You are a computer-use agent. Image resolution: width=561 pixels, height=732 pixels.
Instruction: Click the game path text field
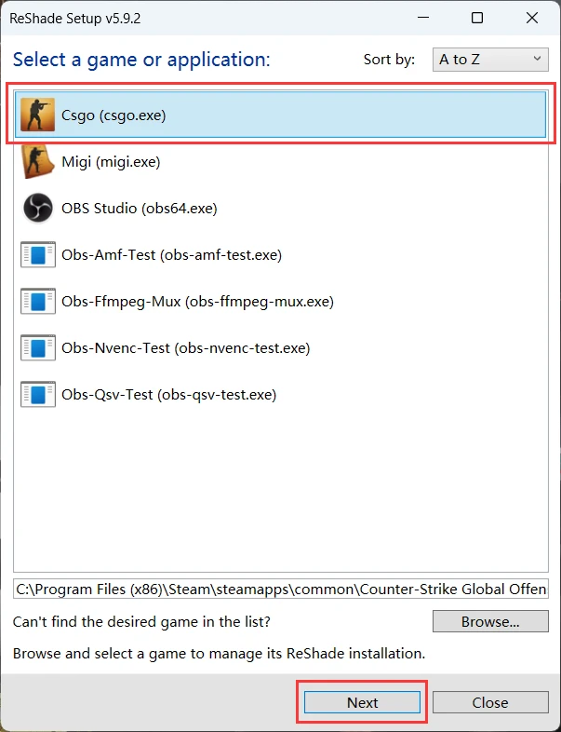[280, 589]
